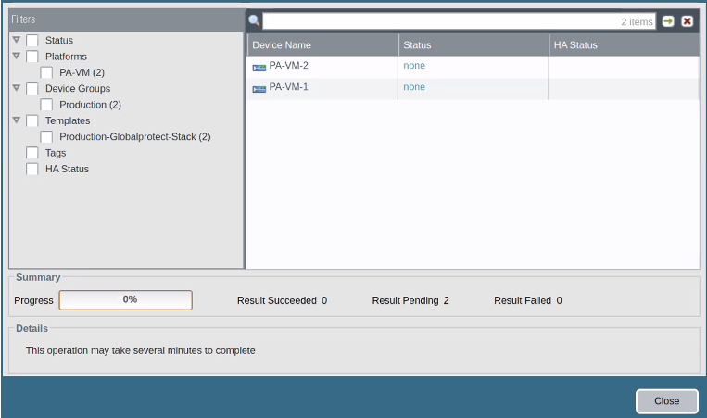Click the Production-Globalprotect-Stack (2) label
The image size is (707, 418).
click(x=135, y=137)
